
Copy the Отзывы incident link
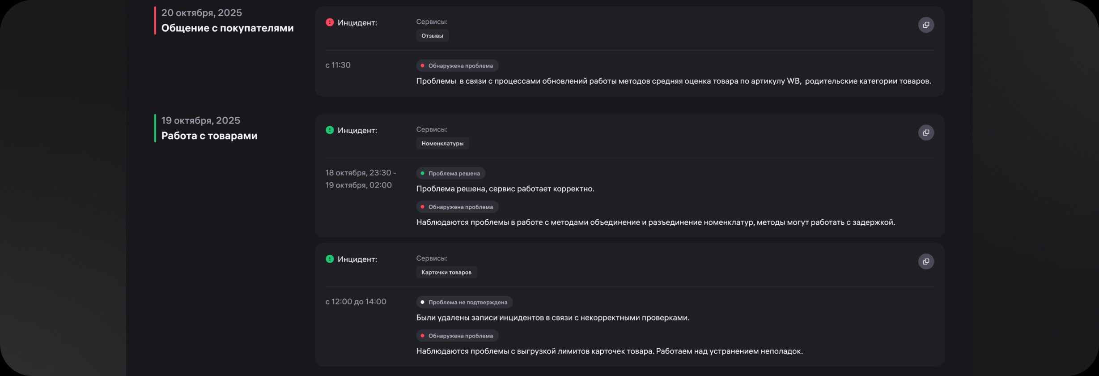pyautogui.click(x=926, y=25)
